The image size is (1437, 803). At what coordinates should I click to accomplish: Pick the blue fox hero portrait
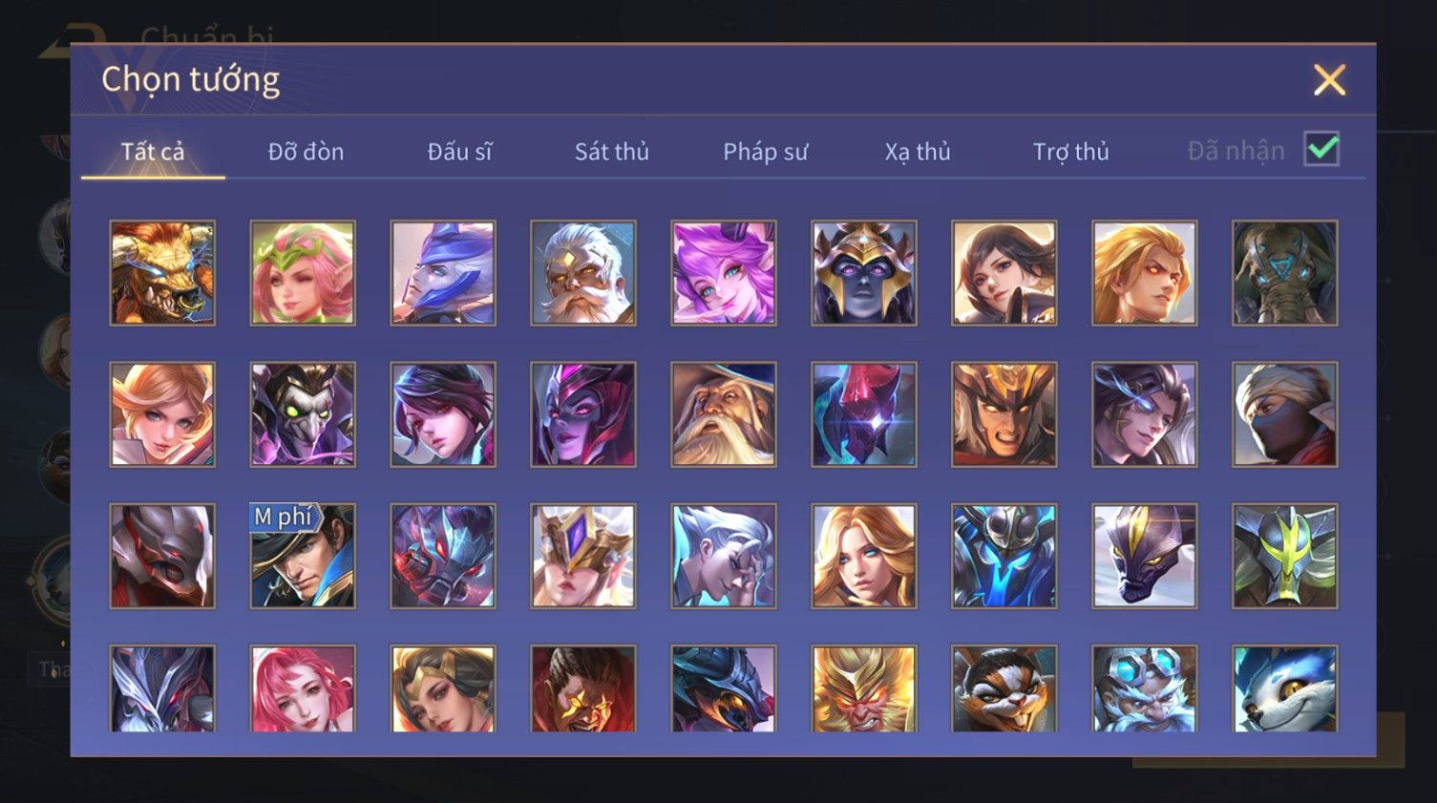1285,688
